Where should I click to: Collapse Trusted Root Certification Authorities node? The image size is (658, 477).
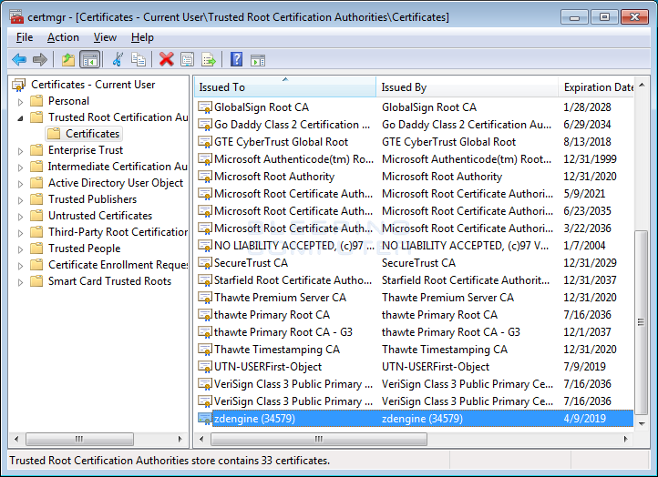[x=20, y=117]
